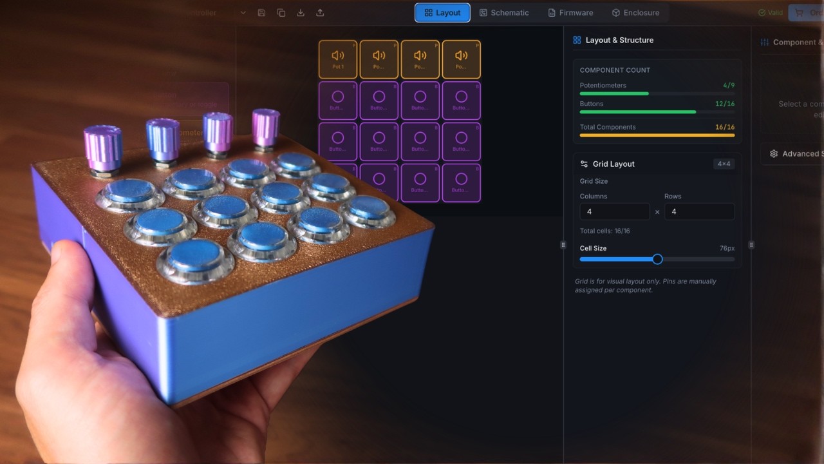Click the 4×4 grid size badge
The width and height of the screenshot is (824, 464).
click(724, 164)
